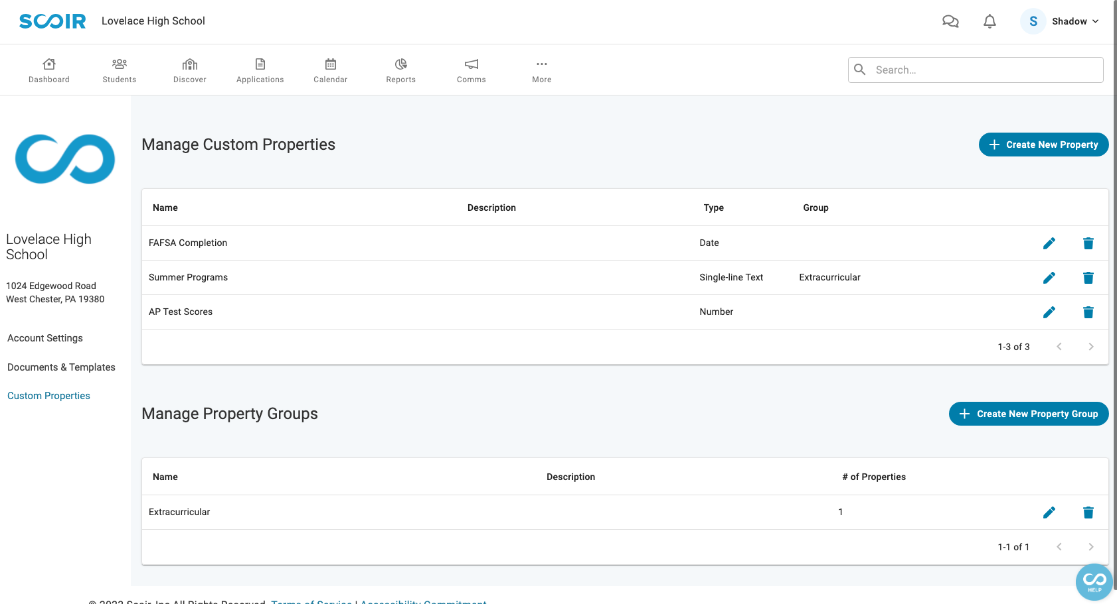Image resolution: width=1117 pixels, height=604 pixels.
Task: Go to the Students tab
Action: (120, 70)
